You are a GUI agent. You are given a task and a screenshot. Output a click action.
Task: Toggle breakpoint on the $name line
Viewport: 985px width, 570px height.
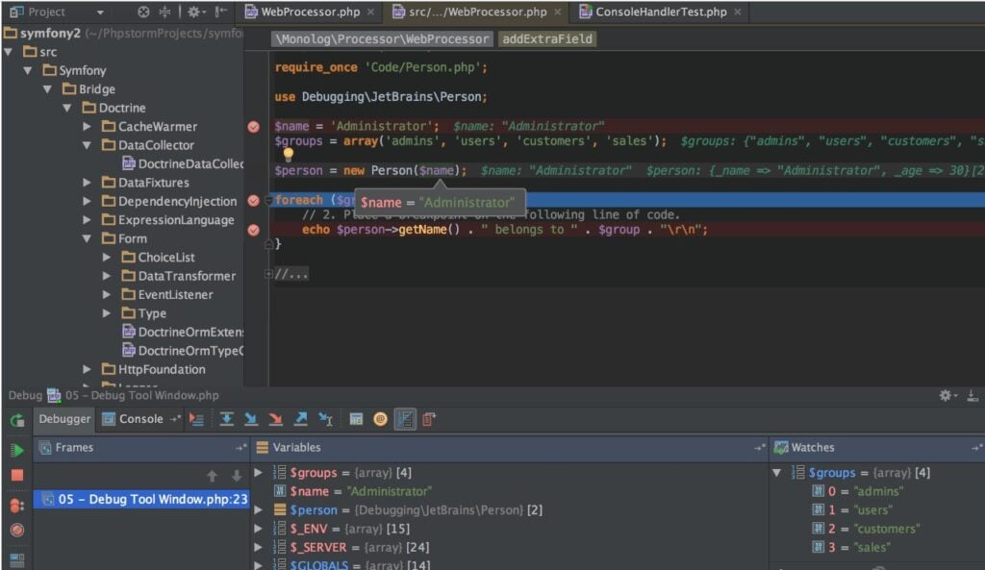[253, 127]
